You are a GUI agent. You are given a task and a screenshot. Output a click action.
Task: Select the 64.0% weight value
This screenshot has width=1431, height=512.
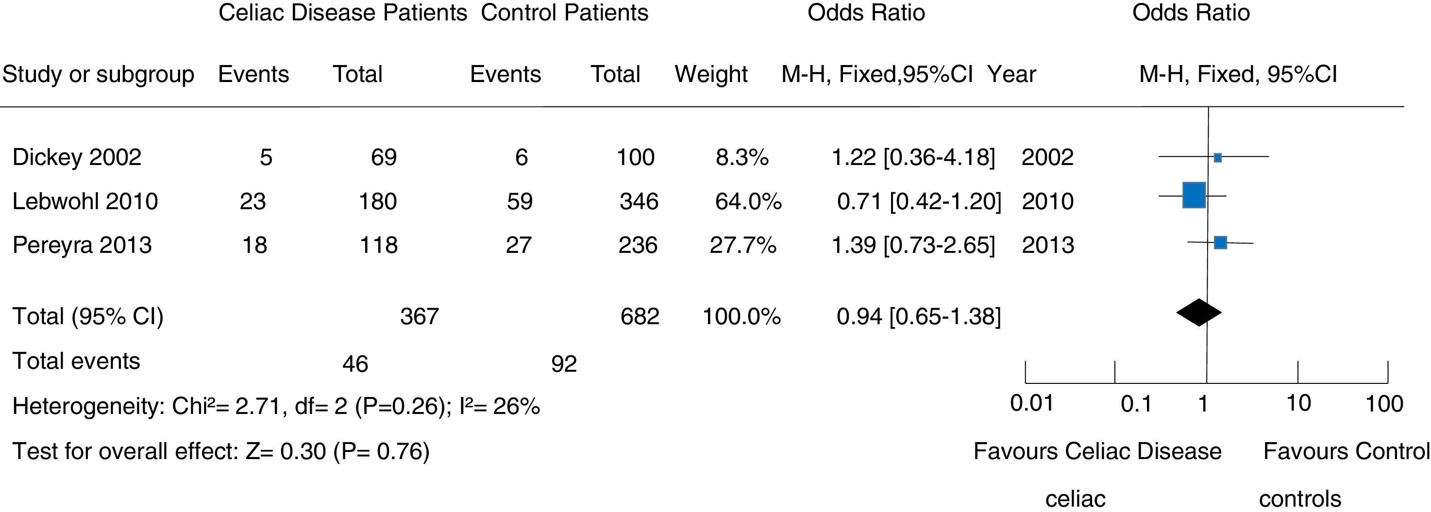tap(748, 201)
